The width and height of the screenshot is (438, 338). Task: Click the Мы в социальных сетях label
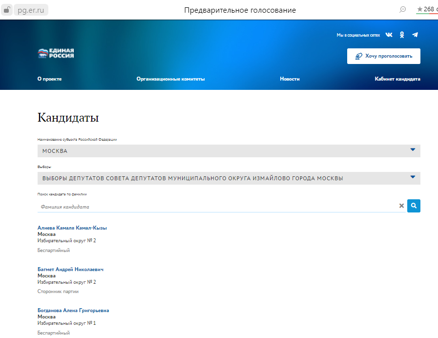(x=358, y=35)
